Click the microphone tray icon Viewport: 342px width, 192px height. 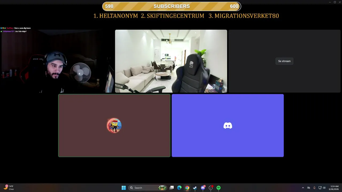[314, 188]
